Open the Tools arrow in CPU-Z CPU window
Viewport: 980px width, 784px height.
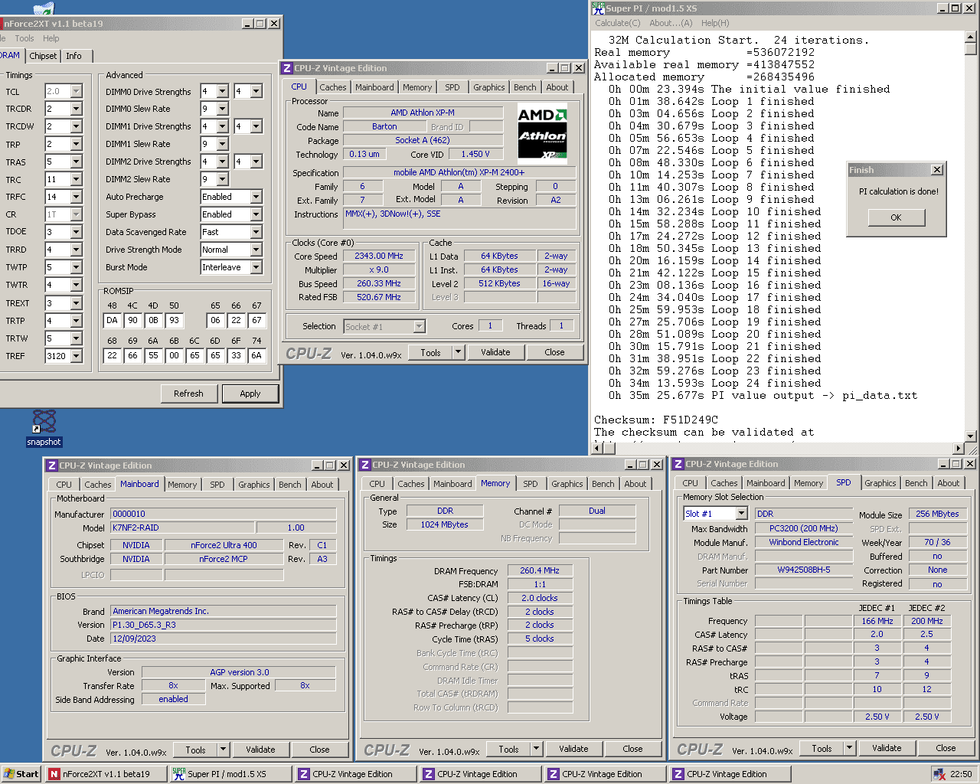point(458,352)
